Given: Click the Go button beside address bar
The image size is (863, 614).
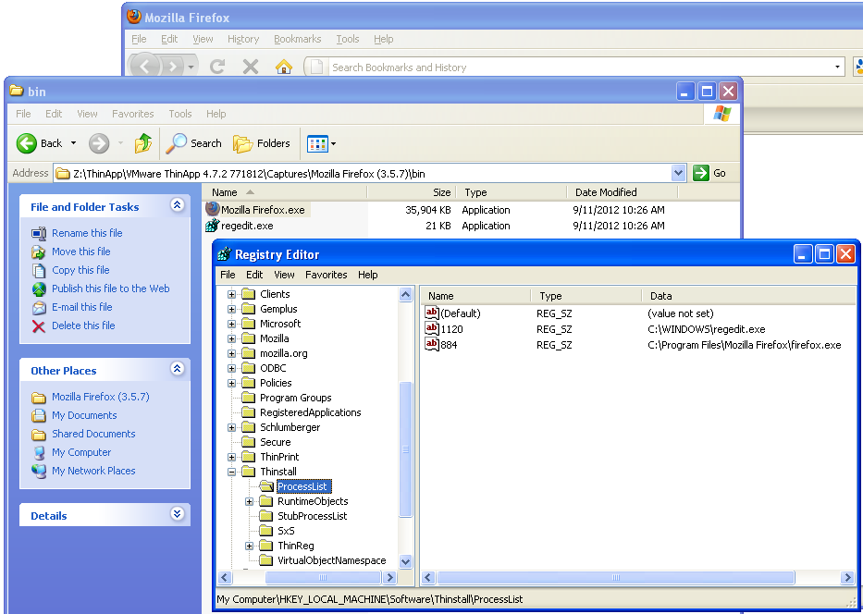Looking at the screenshot, I should 710,173.
